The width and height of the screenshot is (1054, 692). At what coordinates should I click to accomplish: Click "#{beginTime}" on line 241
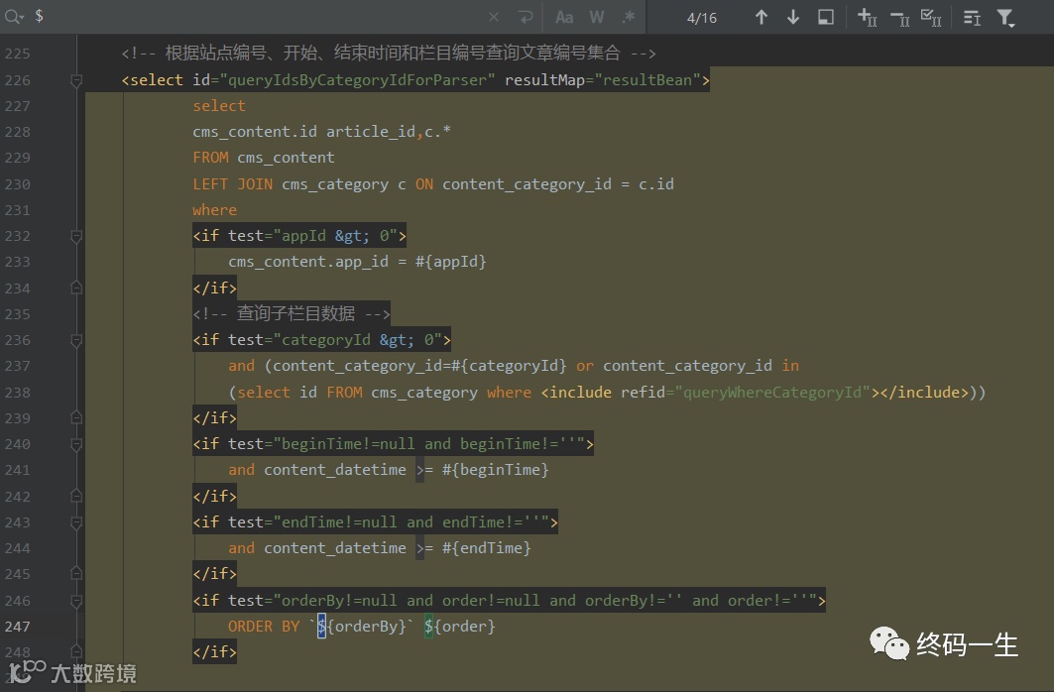pyautogui.click(x=496, y=470)
